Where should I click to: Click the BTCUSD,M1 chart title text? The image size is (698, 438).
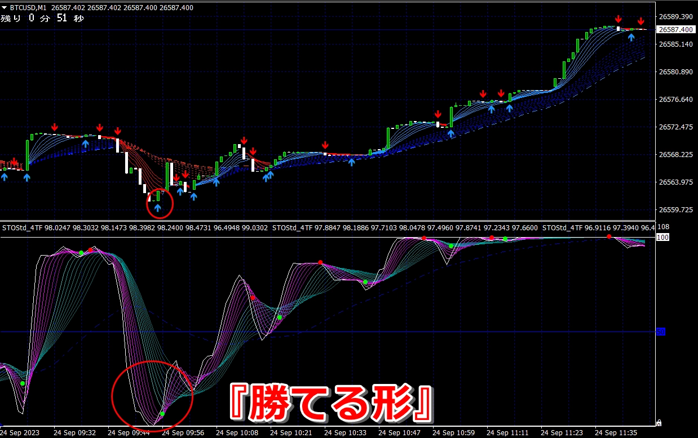point(28,7)
